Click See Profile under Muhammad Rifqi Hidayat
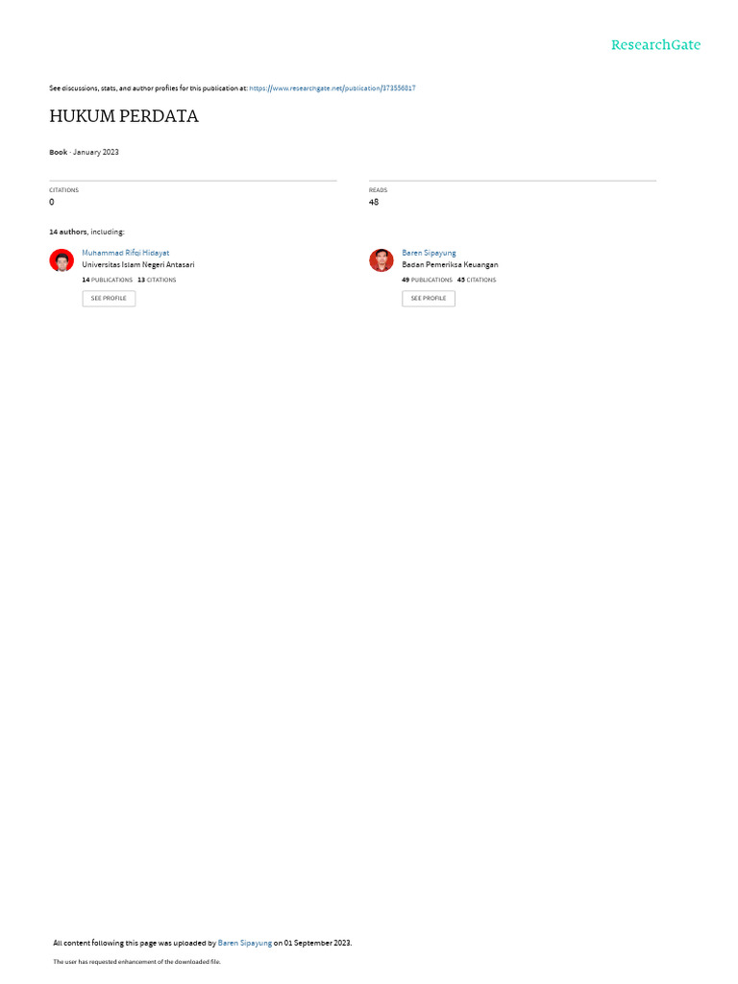 [109, 299]
